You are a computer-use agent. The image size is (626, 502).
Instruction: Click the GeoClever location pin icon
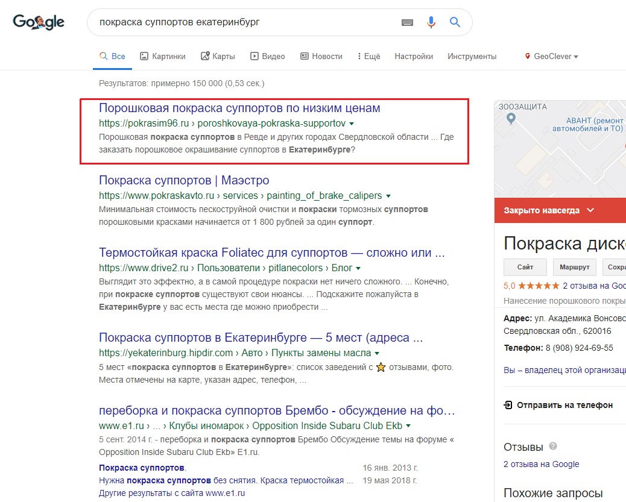527,55
